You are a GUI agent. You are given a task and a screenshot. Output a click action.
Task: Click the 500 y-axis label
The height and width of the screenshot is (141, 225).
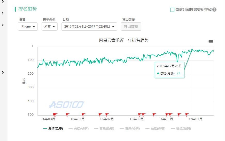30,115
